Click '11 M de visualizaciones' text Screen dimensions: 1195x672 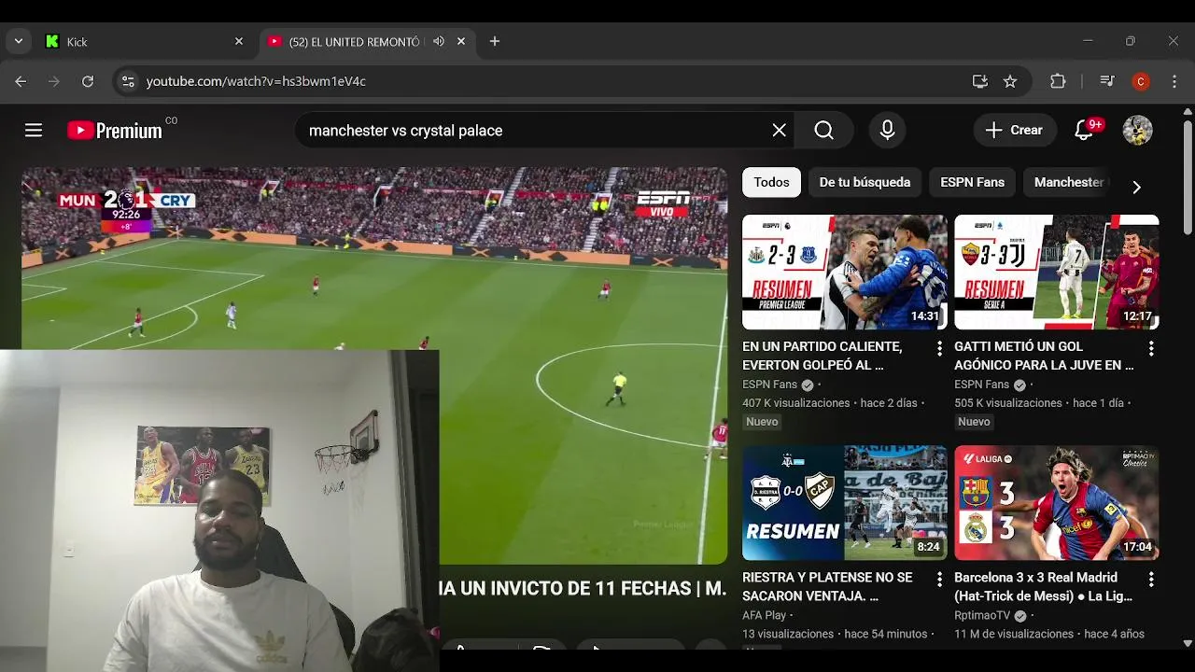pos(1014,634)
